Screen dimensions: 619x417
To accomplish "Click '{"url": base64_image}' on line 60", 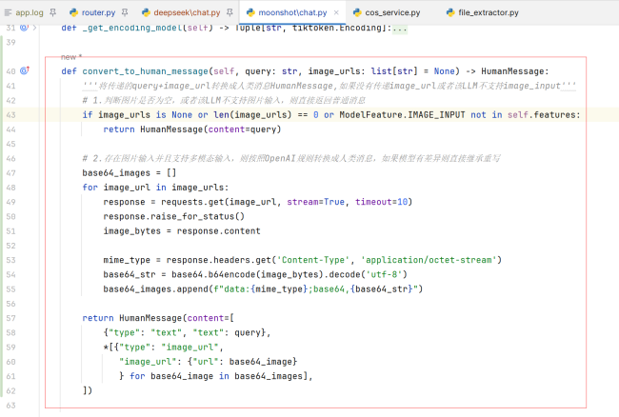I will coord(242,362).
